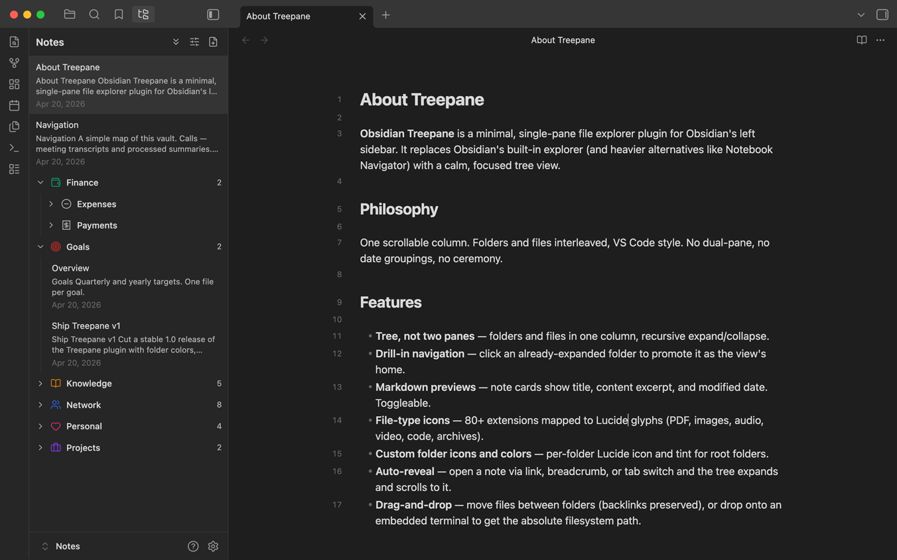Toggle the left sidebar collapse icon
Viewport: 897px width, 560px height.
tap(213, 15)
